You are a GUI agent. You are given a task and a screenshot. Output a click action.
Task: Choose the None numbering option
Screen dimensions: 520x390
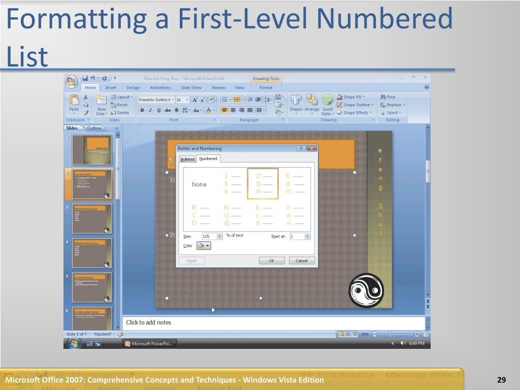click(x=199, y=184)
